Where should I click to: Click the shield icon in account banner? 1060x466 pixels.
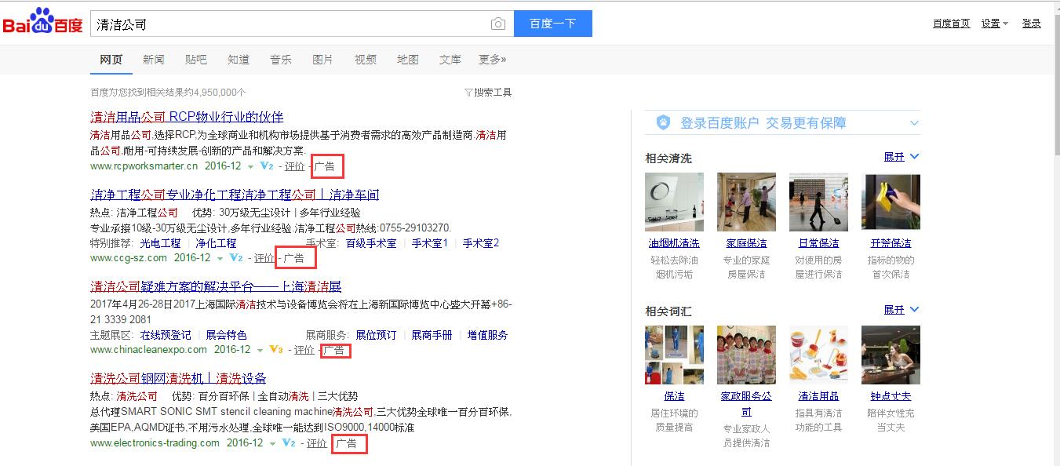[x=664, y=122]
